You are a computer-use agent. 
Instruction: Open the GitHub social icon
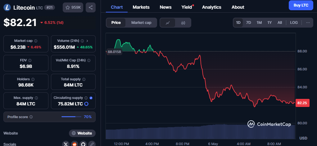pos(83,144)
